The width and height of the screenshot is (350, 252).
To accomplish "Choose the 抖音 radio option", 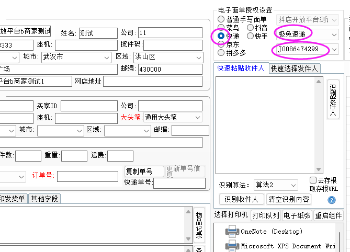I will click(251, 28).
